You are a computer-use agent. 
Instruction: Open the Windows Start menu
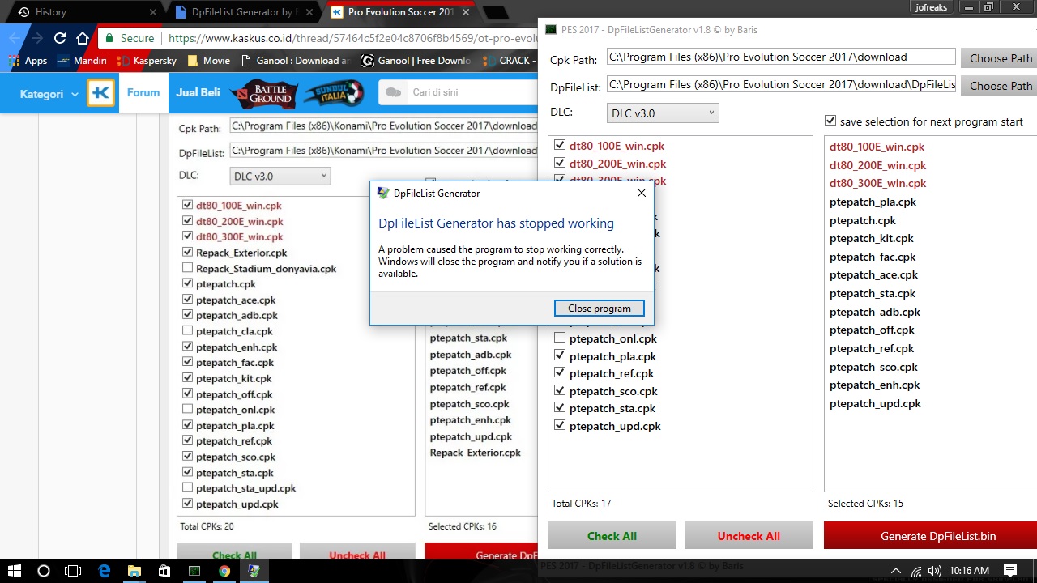tap(15, 571)
